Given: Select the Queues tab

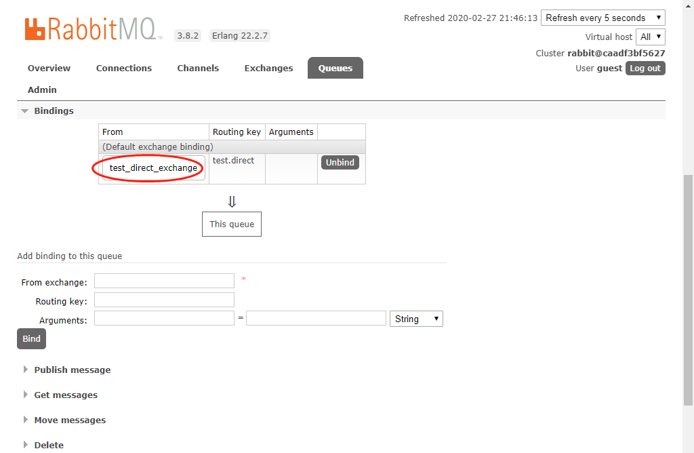Looking at the screenshot, I should 335,68.
